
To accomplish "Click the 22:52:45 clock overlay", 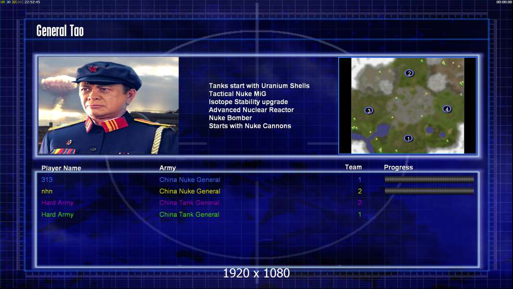I will pyautogui.click(x=32, y=2).
